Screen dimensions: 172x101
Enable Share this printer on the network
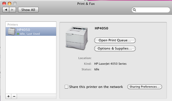pyautogui.click(x=66, y=87)
